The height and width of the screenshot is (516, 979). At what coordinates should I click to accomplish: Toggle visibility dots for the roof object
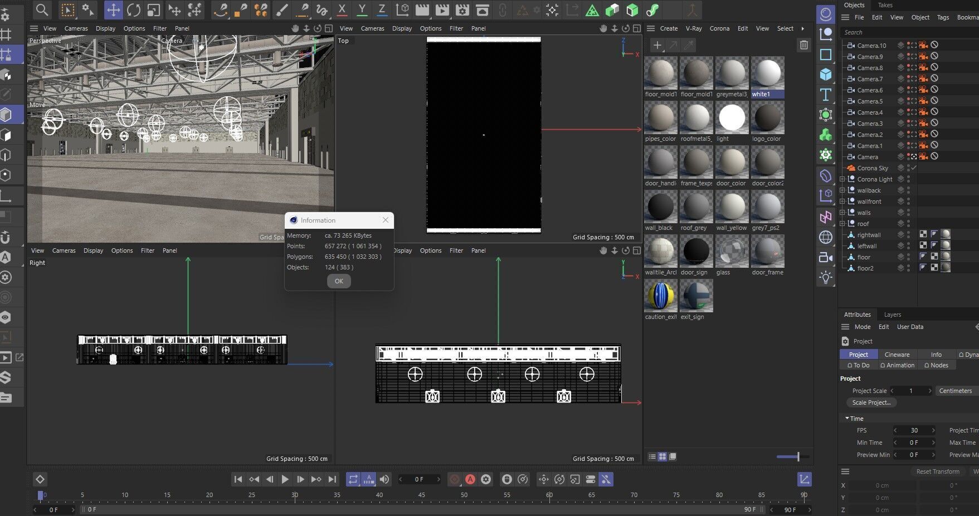point(908,224)
